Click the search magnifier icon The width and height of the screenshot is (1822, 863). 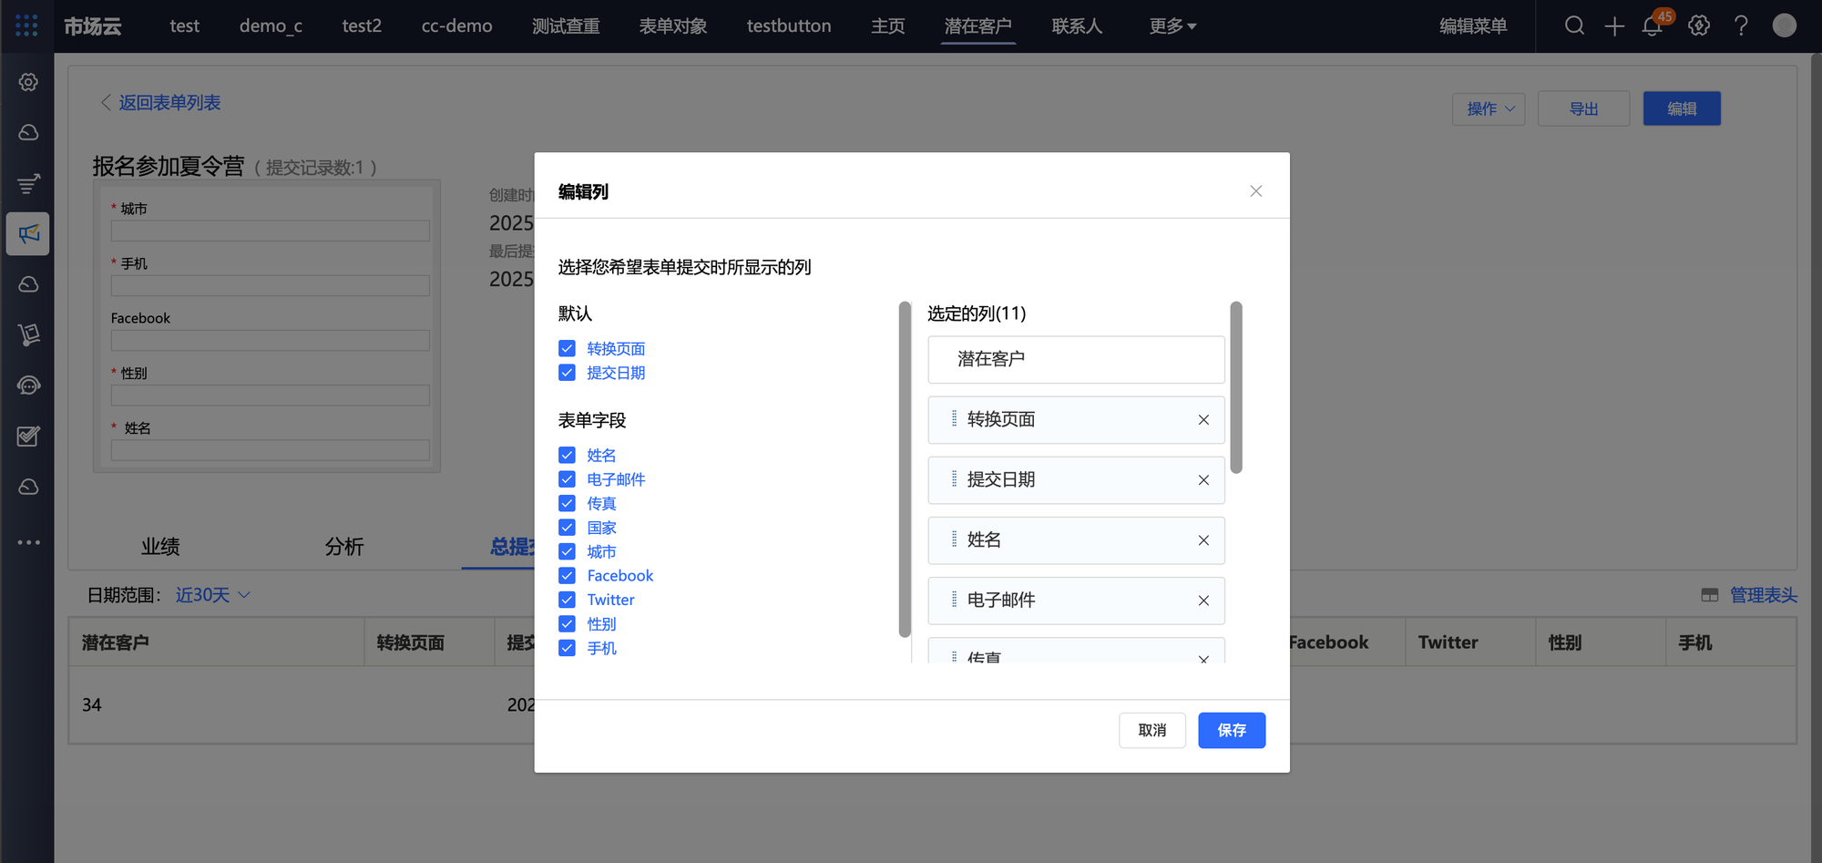[x=1574, y=26]
